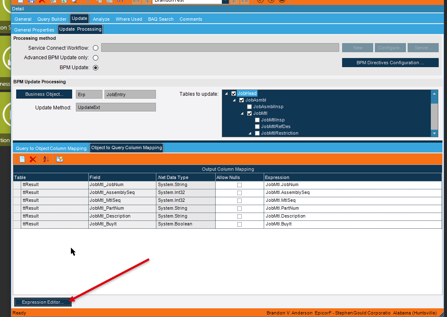This screenshot has width=447, height=317.
Task: Add a new output column mapping row
Action: (x=22, y=159)
